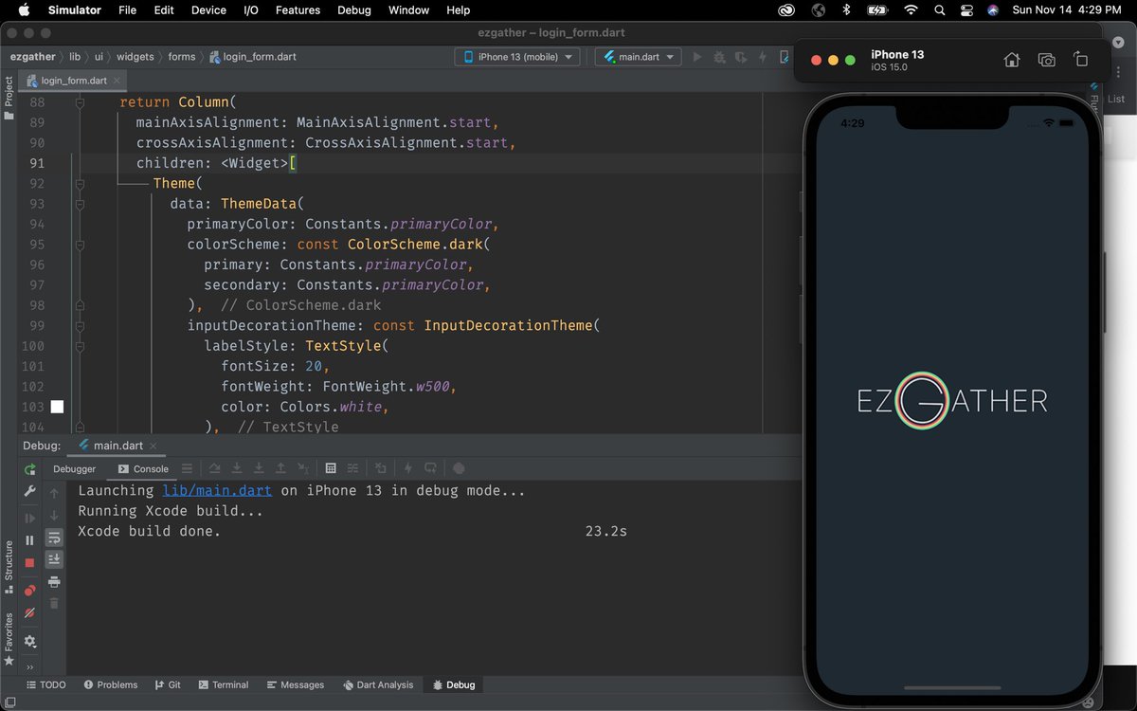1137x711 pixels.
Task: Switch to the Debugger tab
Action: point(74,468)
